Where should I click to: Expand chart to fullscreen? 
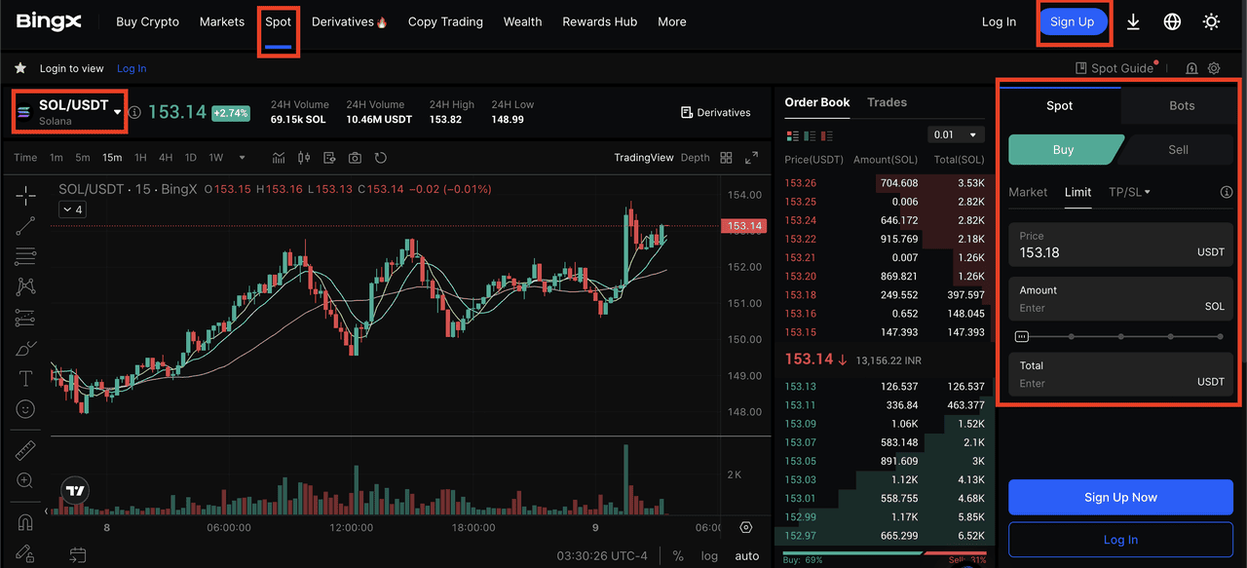pyautogui.click(x=751, y=158)
